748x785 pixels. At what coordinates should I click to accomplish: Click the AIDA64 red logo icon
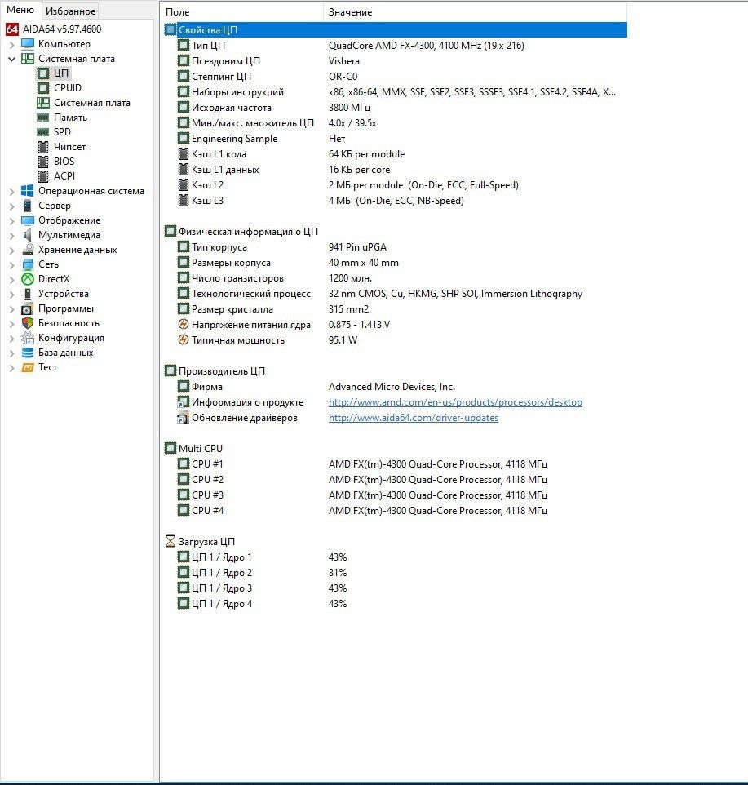click(x=12, y=29)
